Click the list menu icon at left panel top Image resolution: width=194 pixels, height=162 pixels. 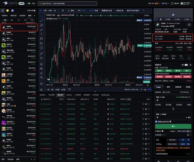point(3,11)
